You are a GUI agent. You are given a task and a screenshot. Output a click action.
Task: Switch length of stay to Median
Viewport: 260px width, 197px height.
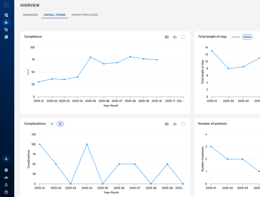247,37
